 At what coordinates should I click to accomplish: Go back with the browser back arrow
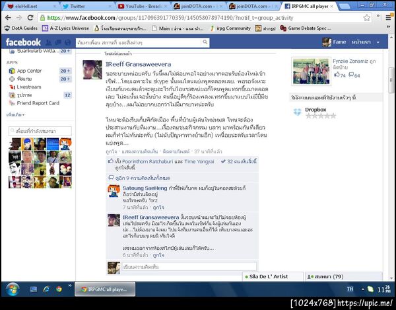(x=8, y=18)
